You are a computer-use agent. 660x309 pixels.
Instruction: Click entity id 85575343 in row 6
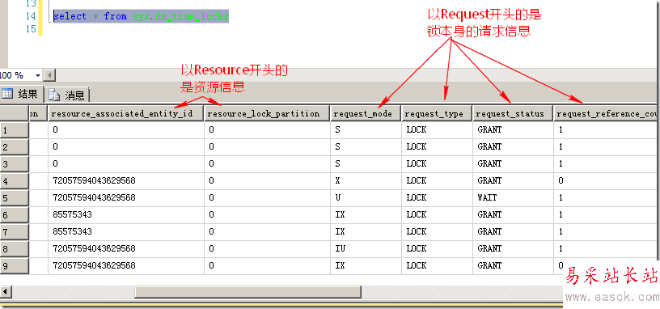click(126, 214)
